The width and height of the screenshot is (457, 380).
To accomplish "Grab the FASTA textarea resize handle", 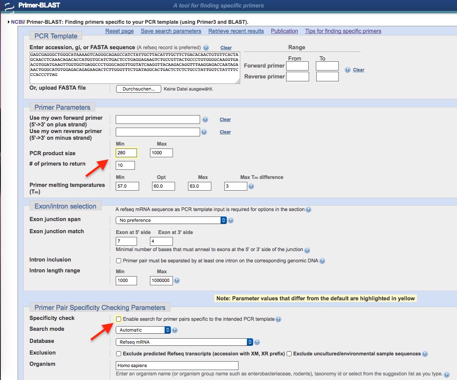I will click(238, 82).
